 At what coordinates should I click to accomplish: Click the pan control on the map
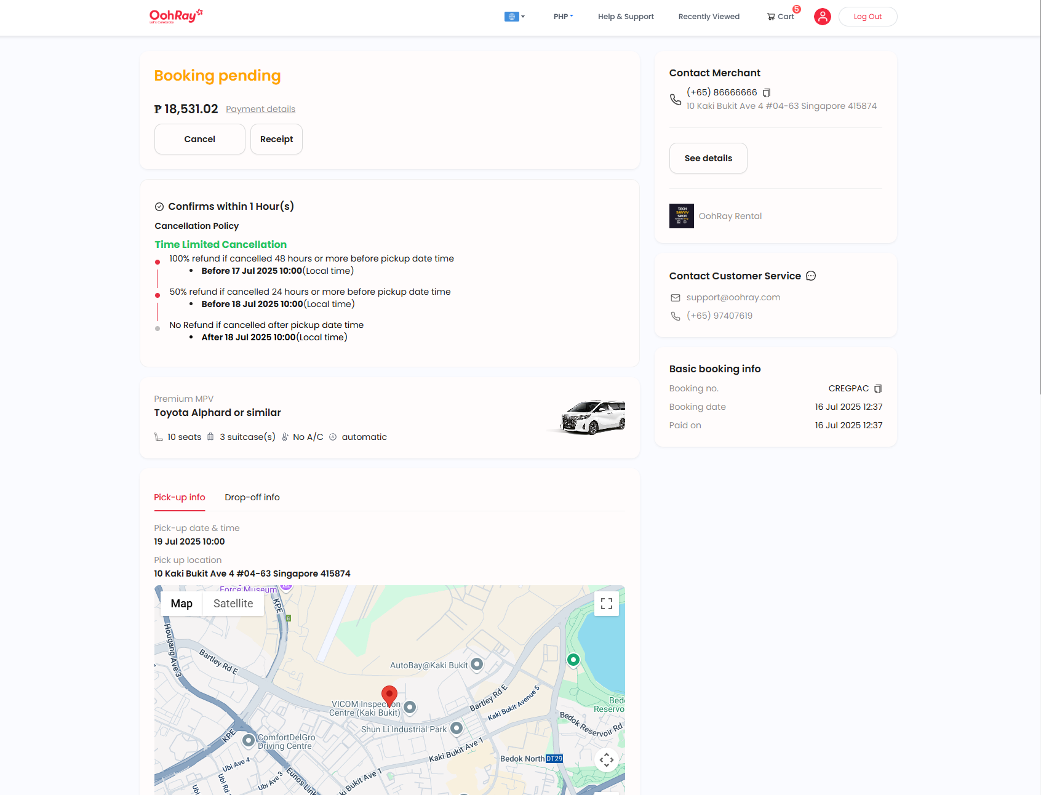pyautogui.click(x=606, y=760)
